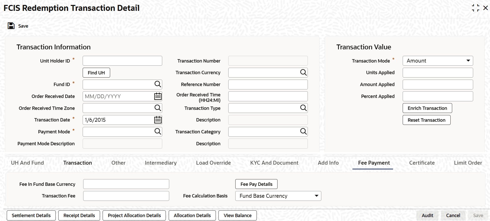Open the Transaction Date calendar picker
This screenshot has height=221, width=490.
pyautogui.click(x=158, y=120)
